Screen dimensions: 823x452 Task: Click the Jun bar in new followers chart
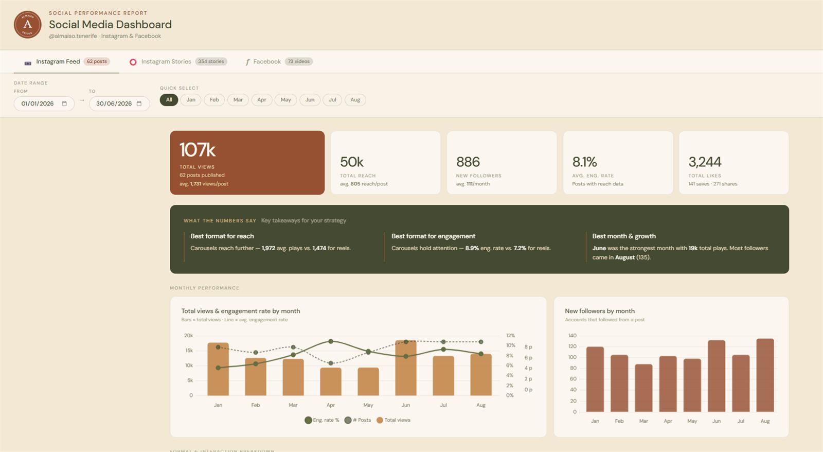pos(717,376)
